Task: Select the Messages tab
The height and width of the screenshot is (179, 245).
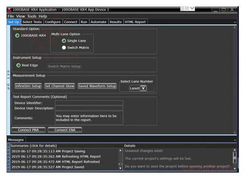Action: [16, 140]
